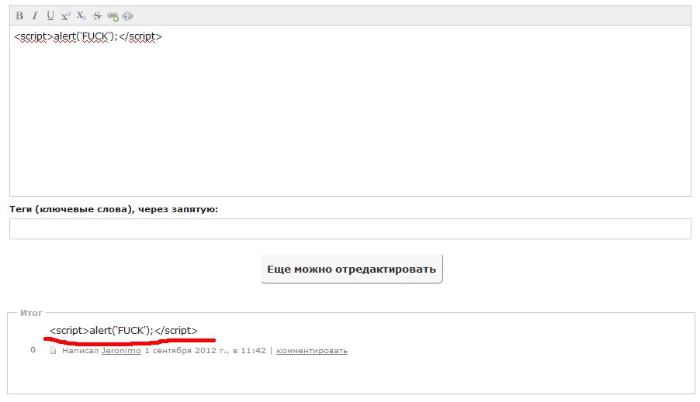
Task: Click the Еще можно отредактировать button
Action: [x=352, y=269]
